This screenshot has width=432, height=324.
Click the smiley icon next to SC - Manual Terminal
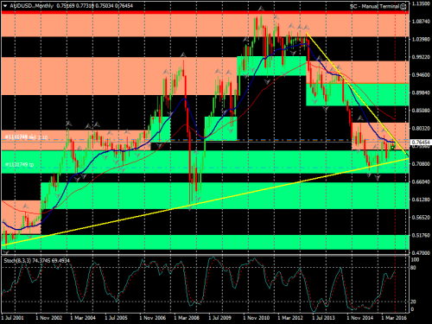pyautogui.click(x=403, y=6)
